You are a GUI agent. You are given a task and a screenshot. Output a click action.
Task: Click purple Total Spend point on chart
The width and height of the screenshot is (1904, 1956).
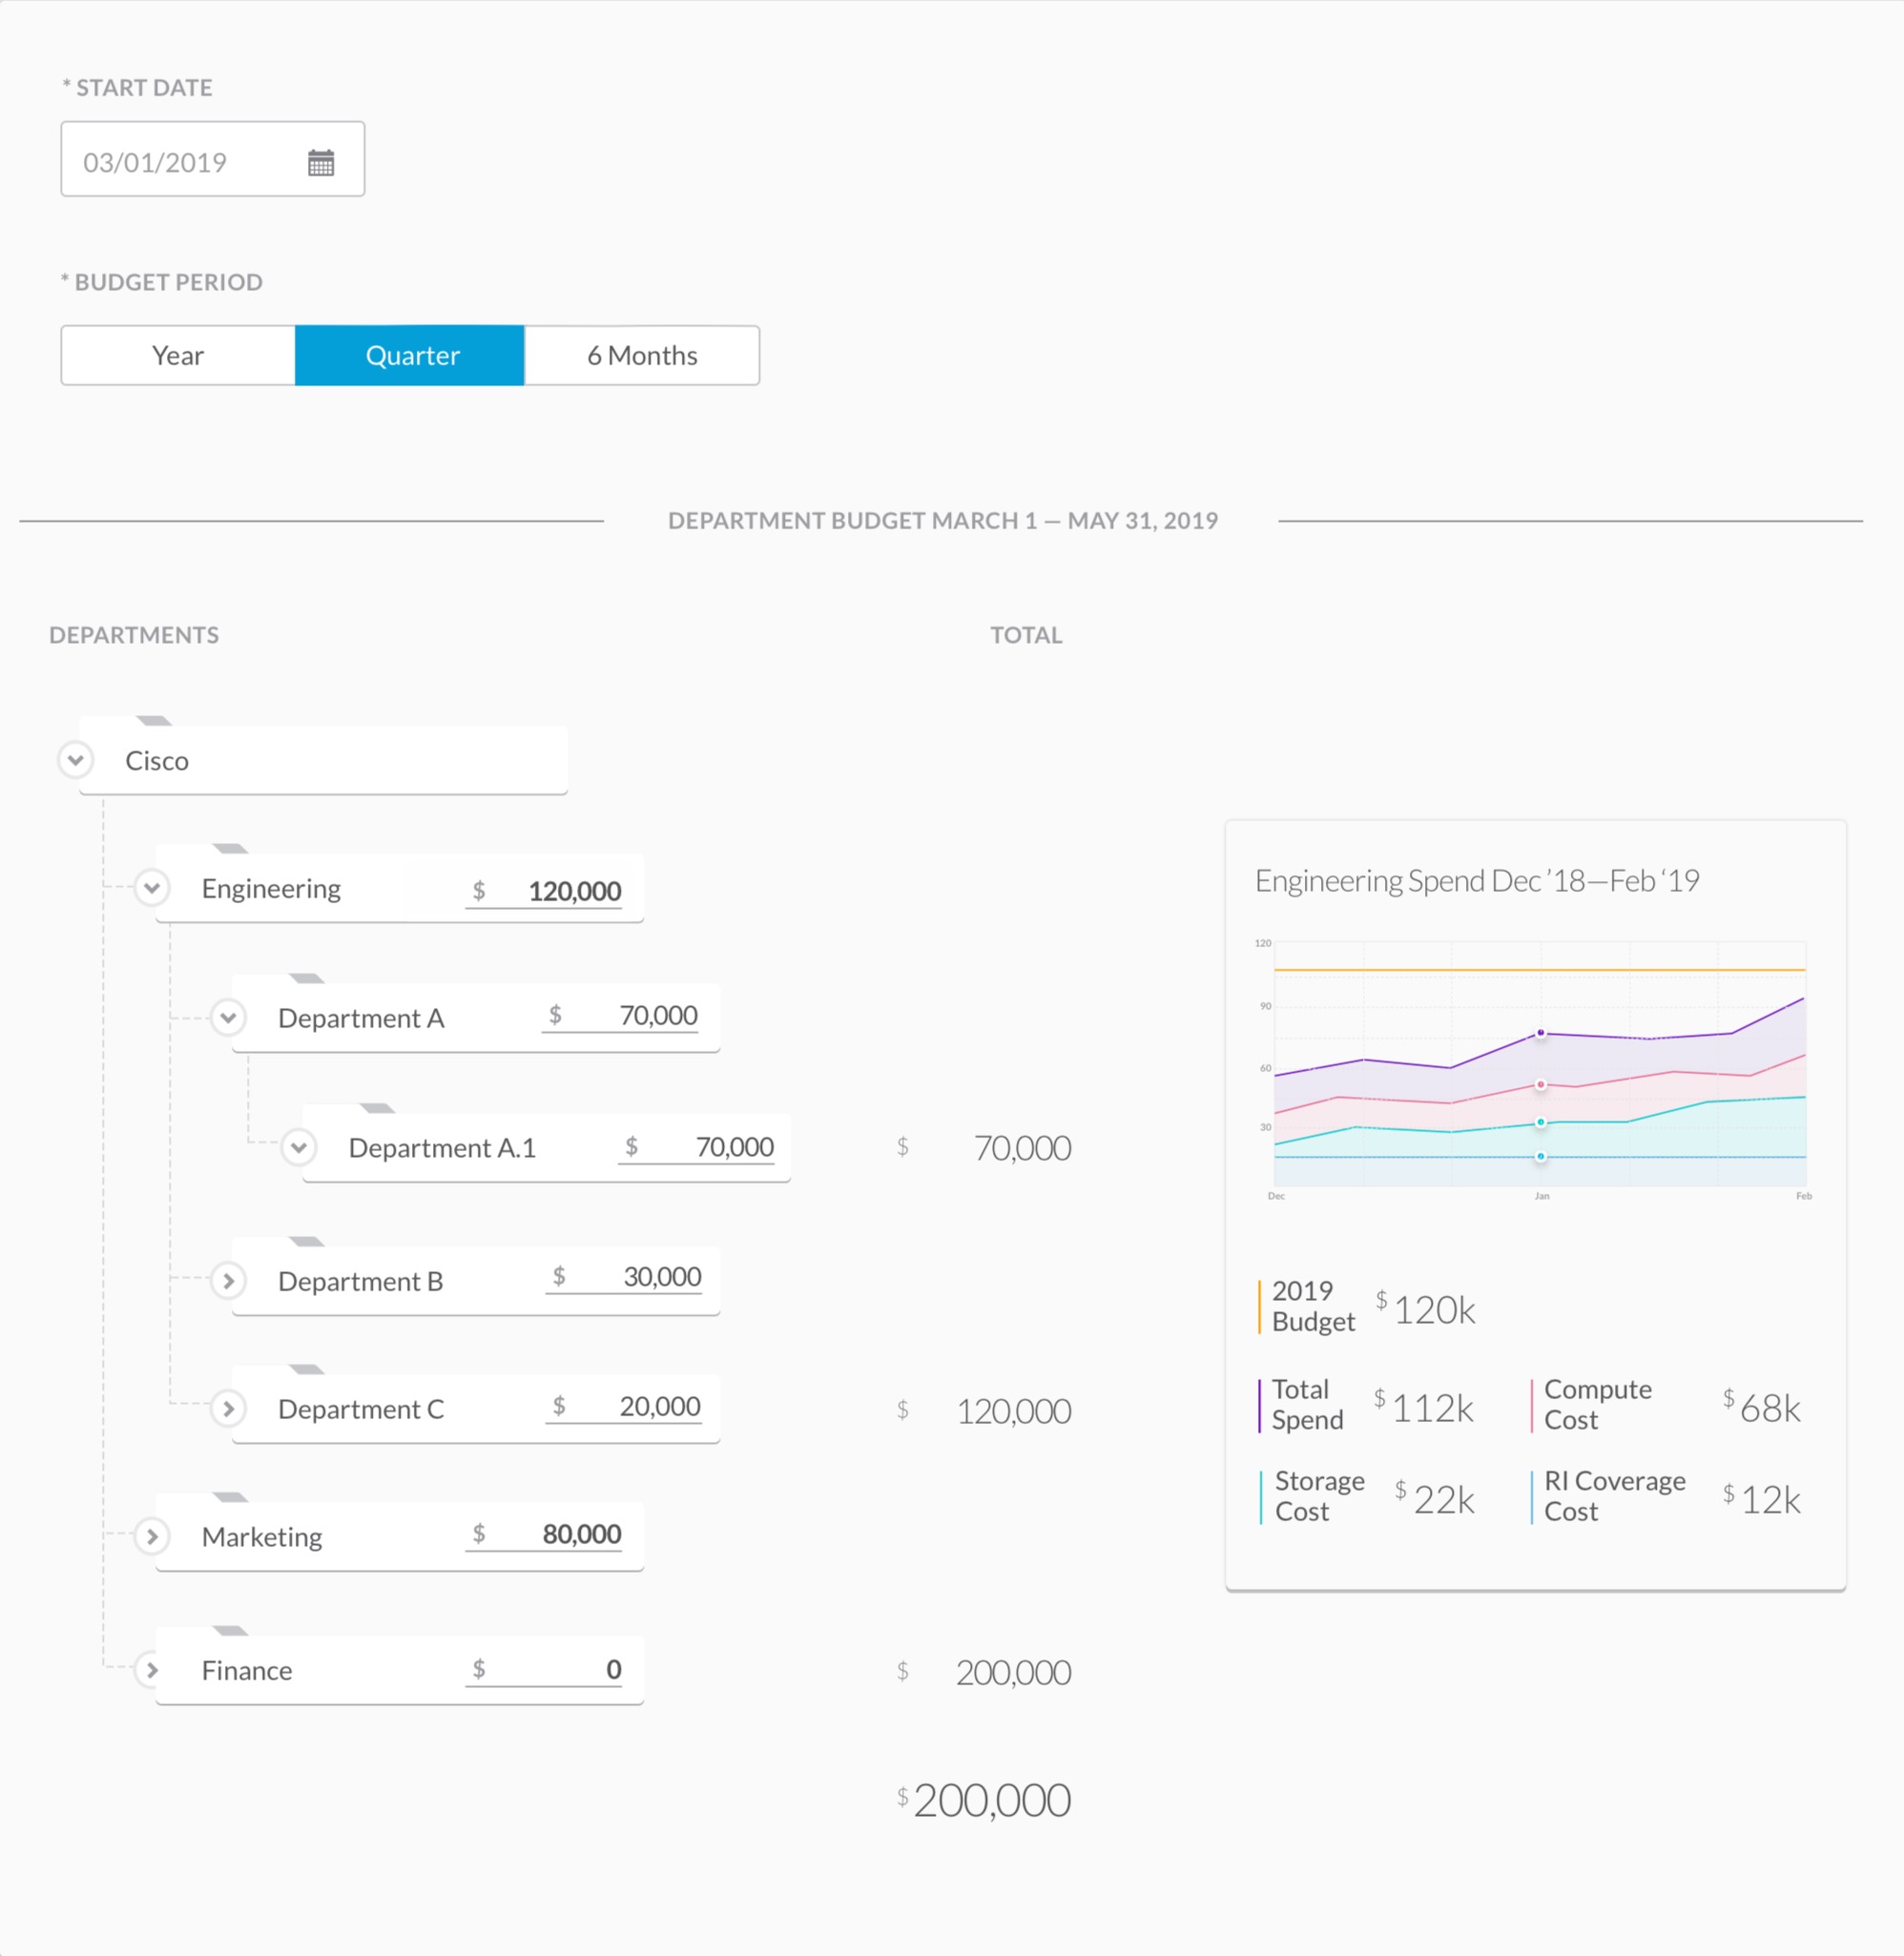(x=1541, y=1033)
